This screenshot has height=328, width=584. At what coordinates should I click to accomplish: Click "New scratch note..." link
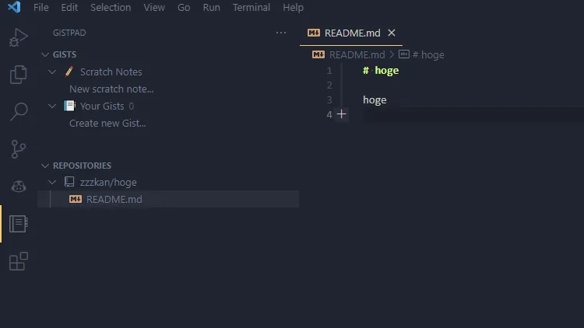click(111, 89)
